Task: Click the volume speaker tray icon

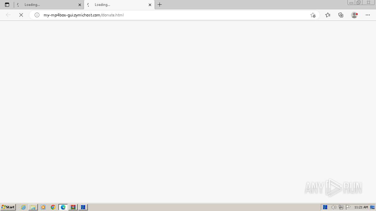Action: (334, 207)
